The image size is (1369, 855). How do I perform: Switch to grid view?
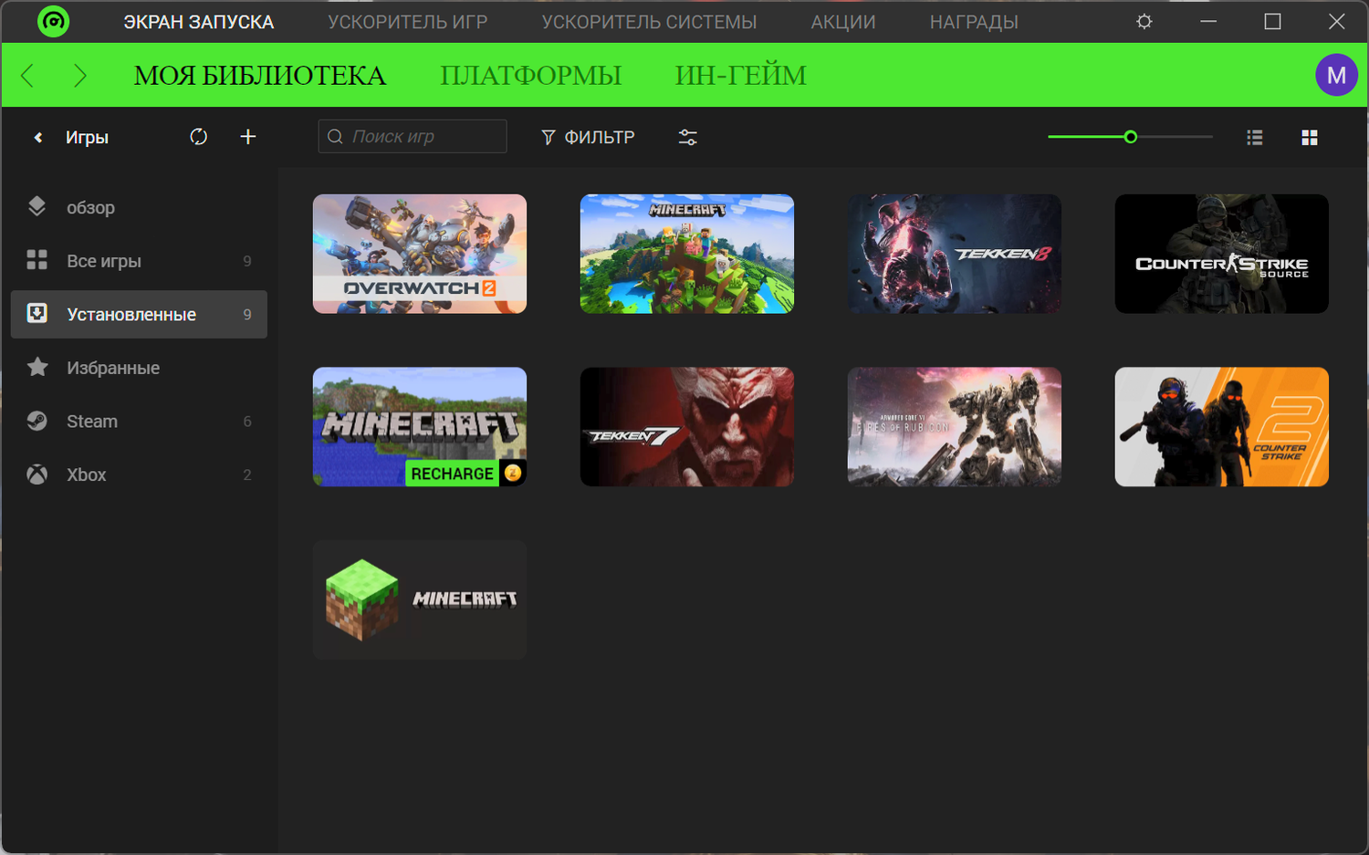1310,137
